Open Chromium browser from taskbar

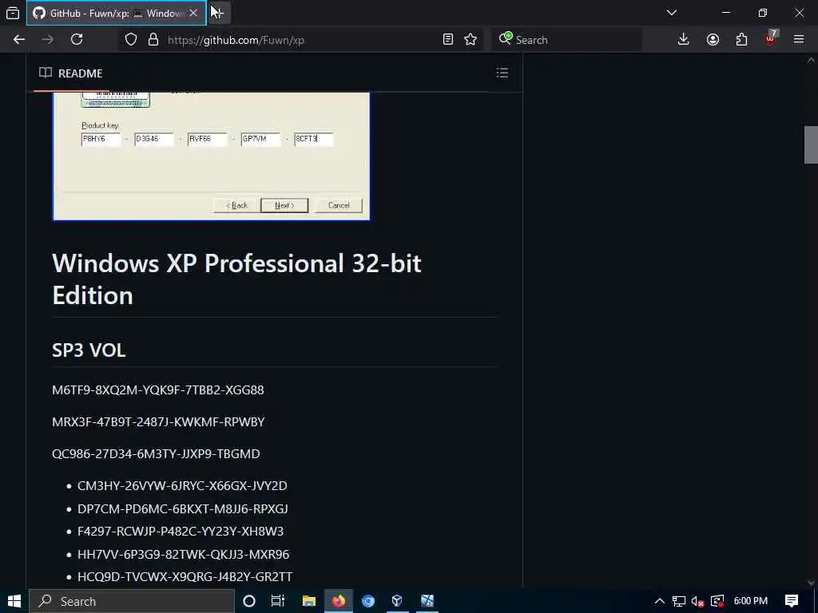point(368,601)
